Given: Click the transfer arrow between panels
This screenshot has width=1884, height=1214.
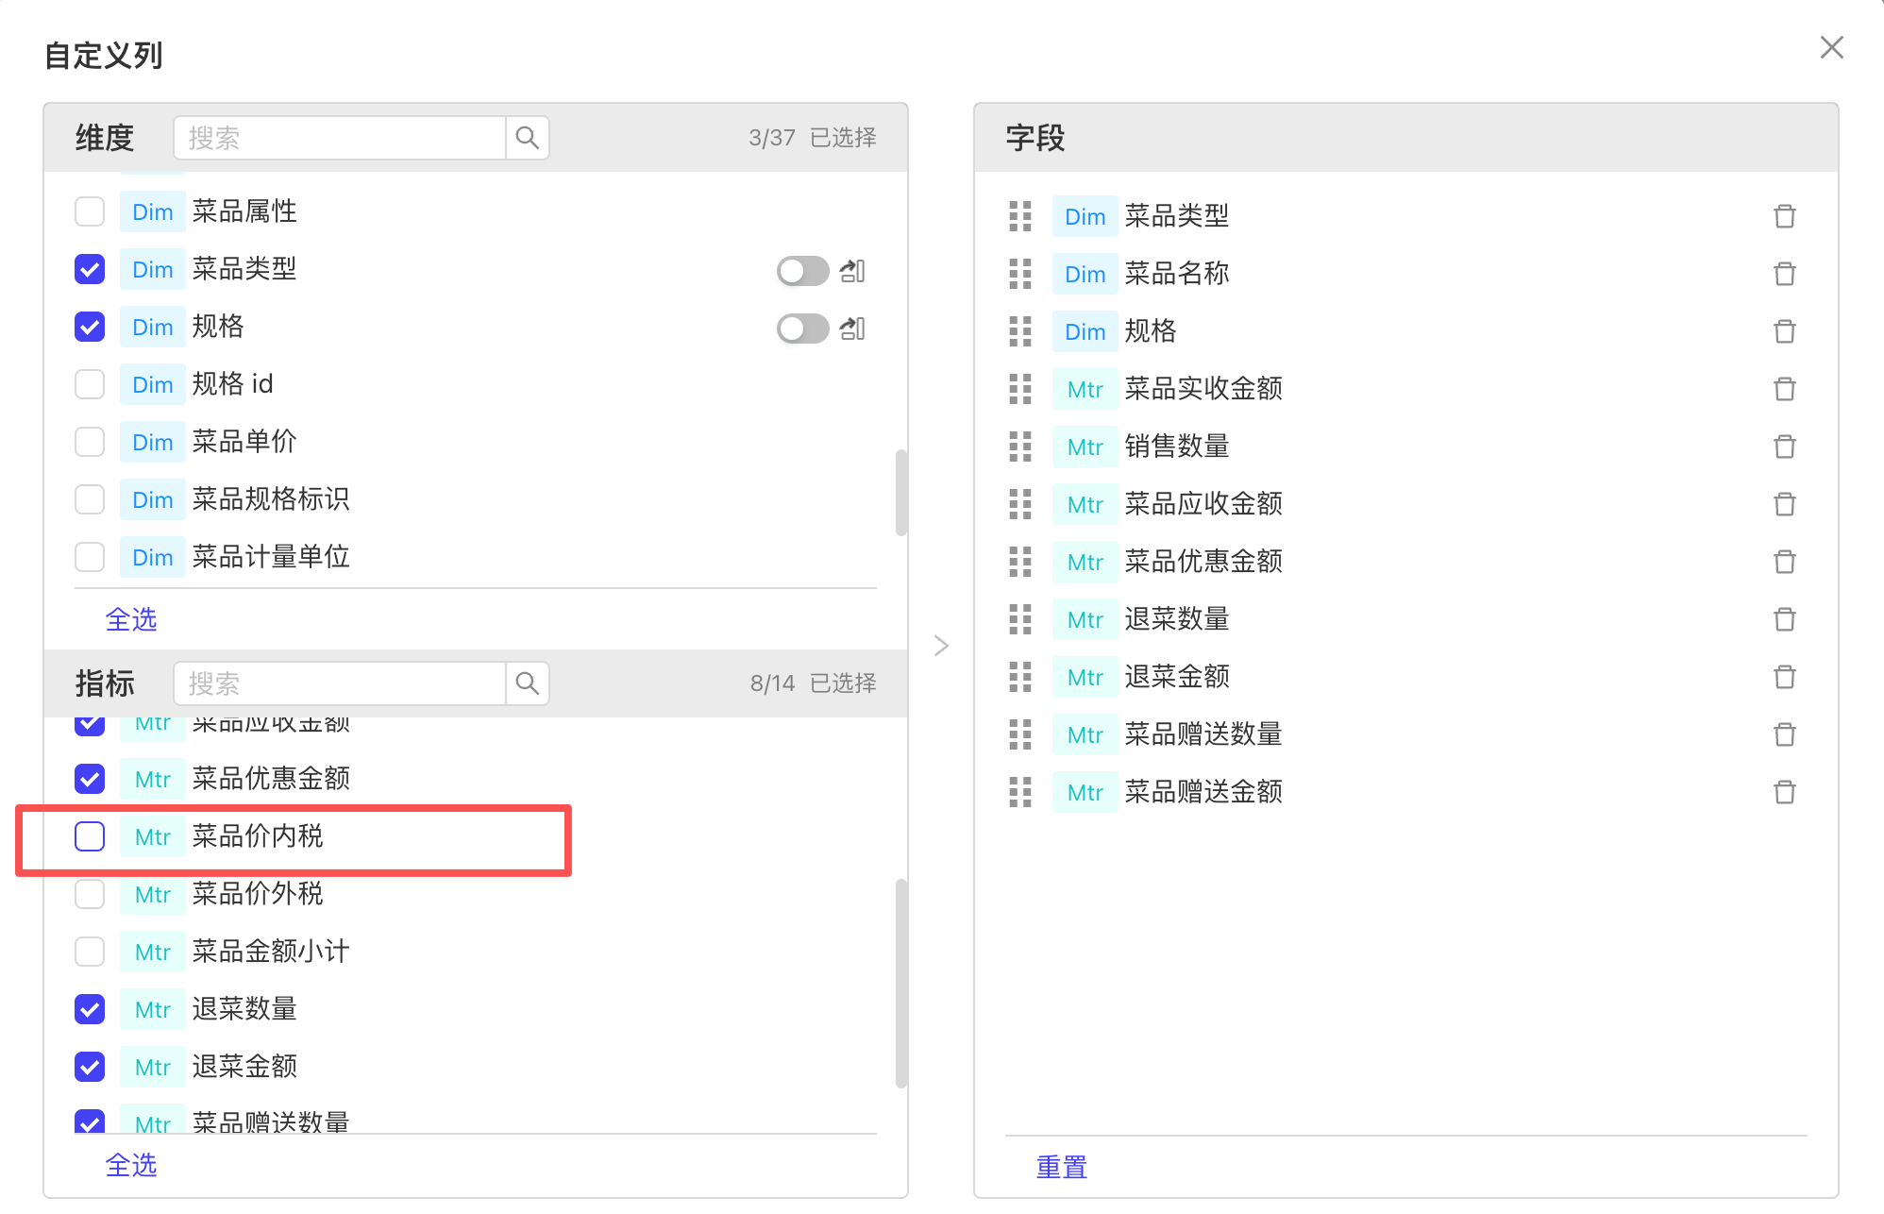Looking at the screenshot, I should point(941,646).
